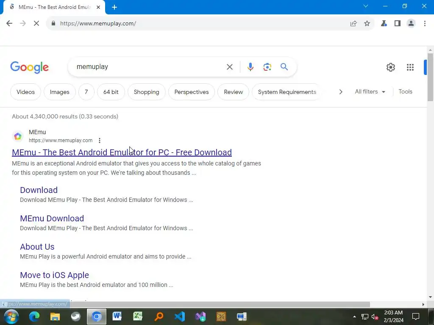
Task: Bookmark this tab with the star icon
Action: pyautogui.click(x=367, y=24)
